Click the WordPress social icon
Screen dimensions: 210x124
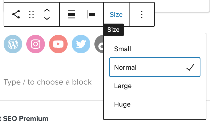pos(13,44)
